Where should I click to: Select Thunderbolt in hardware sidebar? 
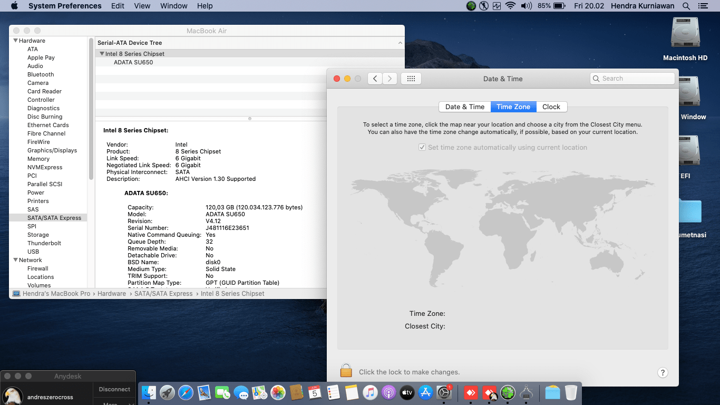(44, 243)
